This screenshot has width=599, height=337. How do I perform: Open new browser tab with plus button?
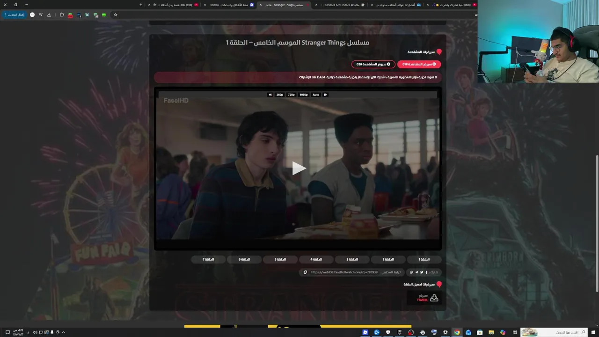(x=141, y=5)
